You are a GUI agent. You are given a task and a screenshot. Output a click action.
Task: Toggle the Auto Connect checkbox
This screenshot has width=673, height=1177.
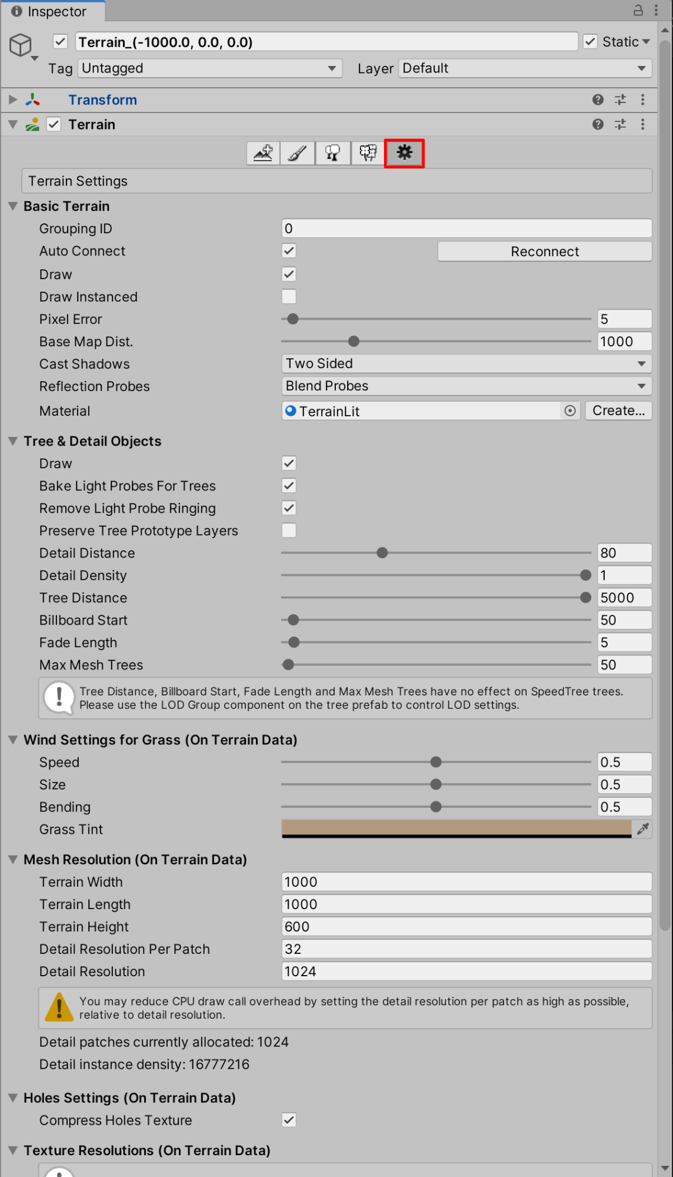pos(289,251)
